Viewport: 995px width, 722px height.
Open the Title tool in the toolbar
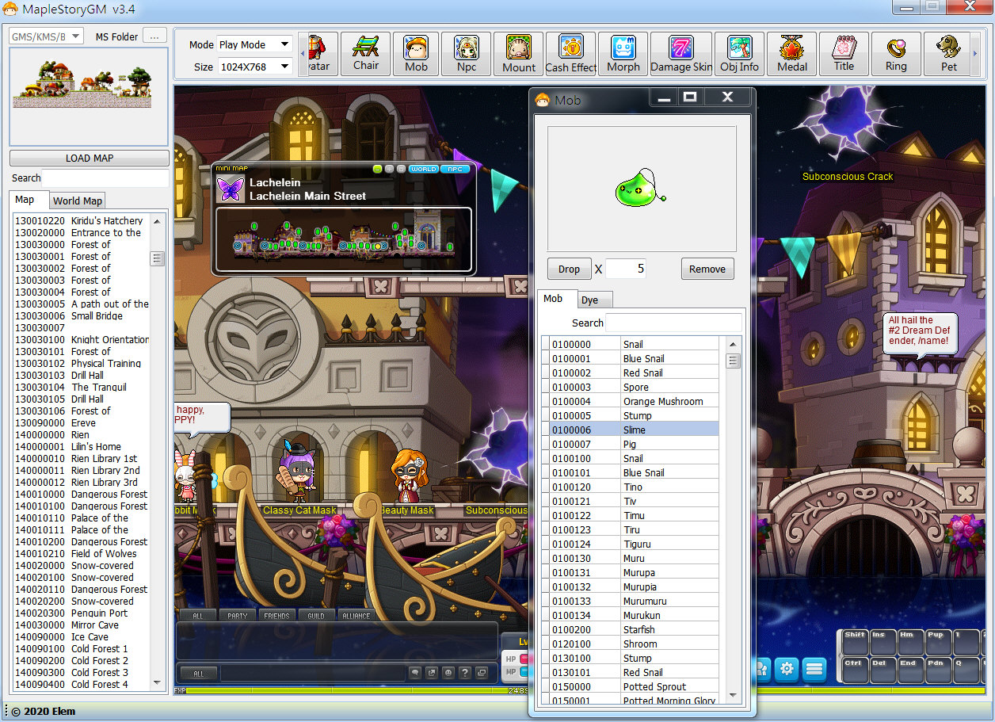pos(844,54)
